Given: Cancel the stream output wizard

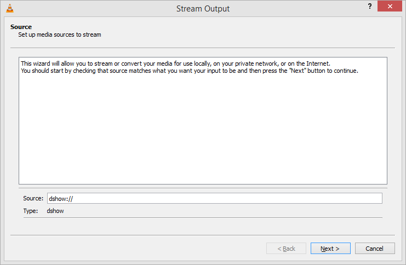Looking at the screenshot, I should 375,249.
